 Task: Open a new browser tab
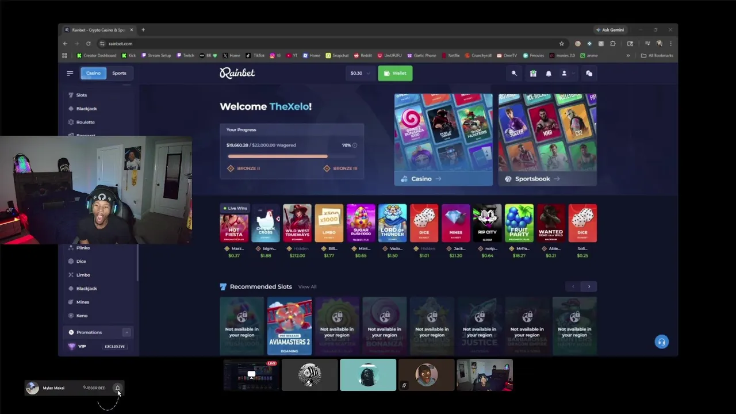coord(143,30)
